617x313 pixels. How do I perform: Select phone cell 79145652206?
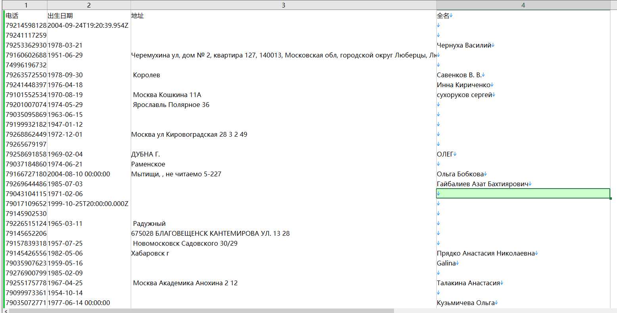tap(26, 233)
